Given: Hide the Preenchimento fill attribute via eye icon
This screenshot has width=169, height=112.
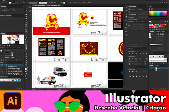Looking at the screenshot, I should click(1, 55).
